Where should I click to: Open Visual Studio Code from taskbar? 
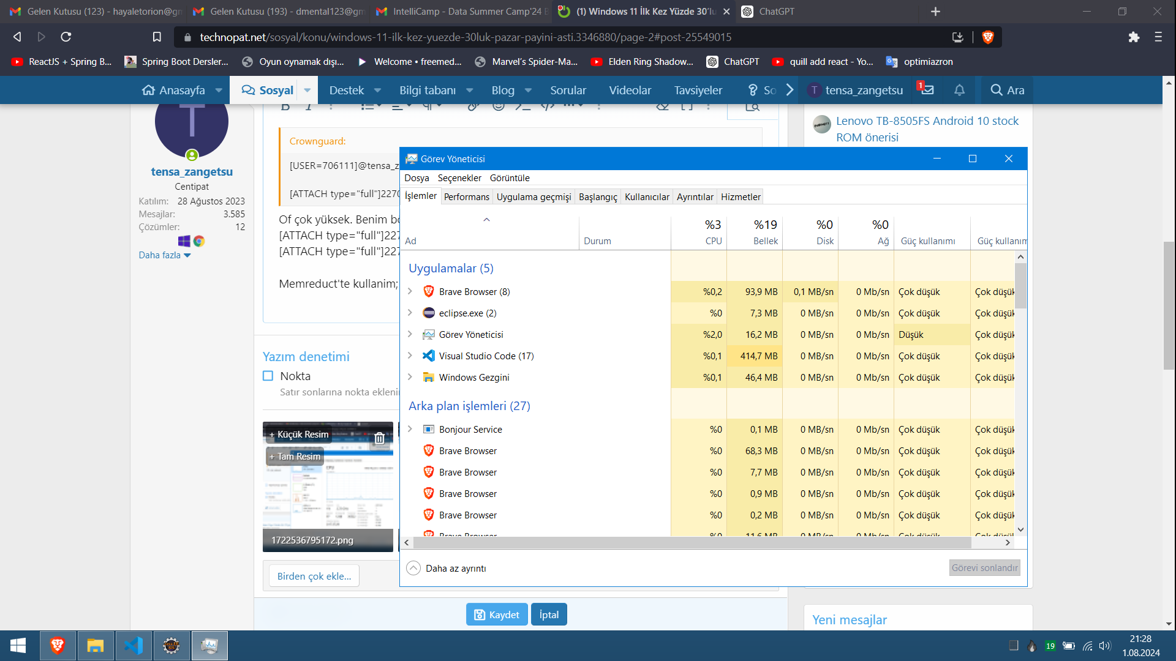click(134, 646)
